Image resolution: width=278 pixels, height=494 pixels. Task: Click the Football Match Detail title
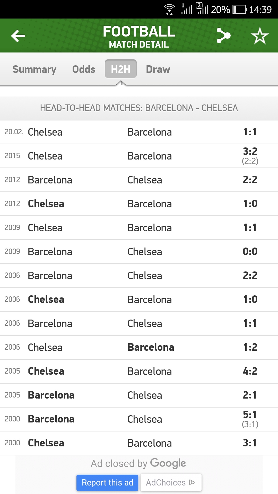click(x=139, y=37)
